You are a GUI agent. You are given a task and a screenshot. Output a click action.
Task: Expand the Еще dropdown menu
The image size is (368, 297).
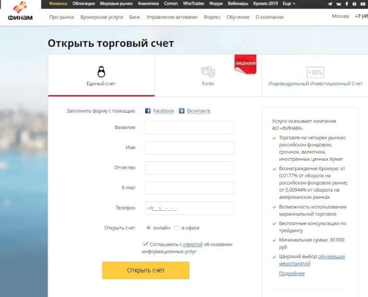289,4
